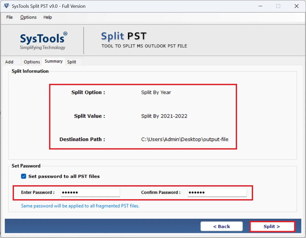Untick Set password to all PST files
The height and width of the screenshot is (238, 306).
(x=23, y=176)
